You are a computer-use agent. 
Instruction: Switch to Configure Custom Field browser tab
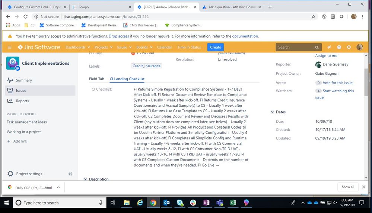click(x=37, y=7)
